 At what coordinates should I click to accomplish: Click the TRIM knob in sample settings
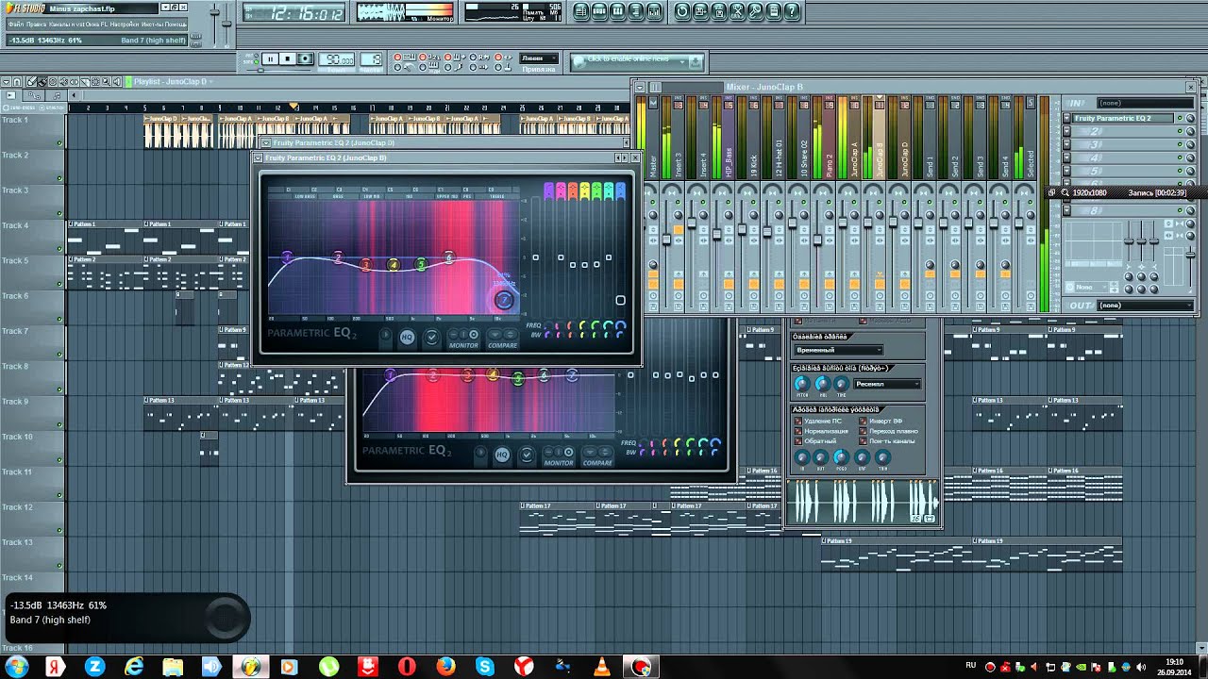pos(883,457)
